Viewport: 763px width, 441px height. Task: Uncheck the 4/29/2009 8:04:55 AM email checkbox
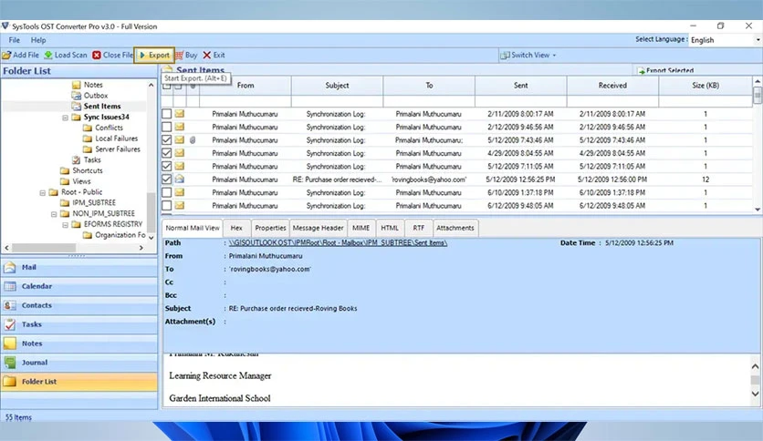point(167,153)
